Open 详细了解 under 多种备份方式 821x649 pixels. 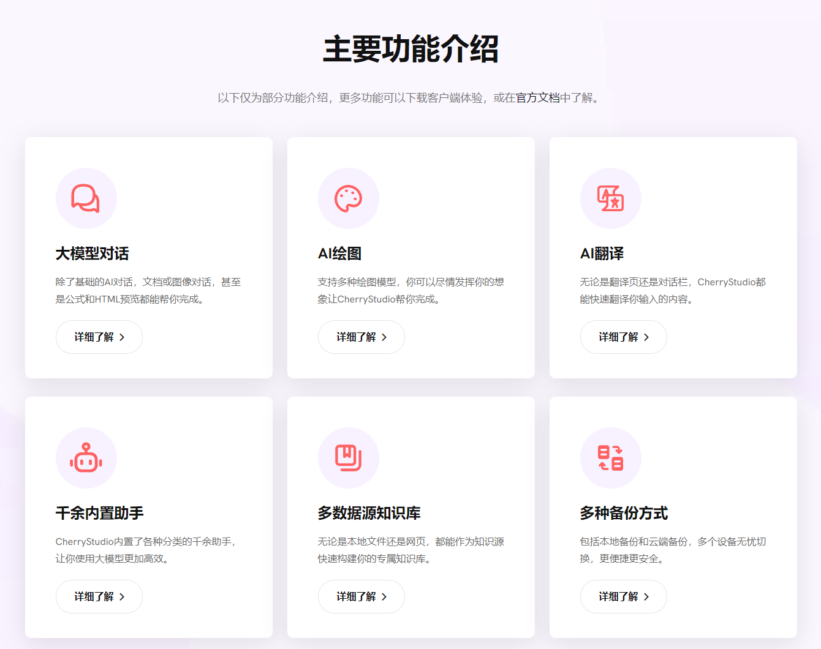(x=624, y=596)
